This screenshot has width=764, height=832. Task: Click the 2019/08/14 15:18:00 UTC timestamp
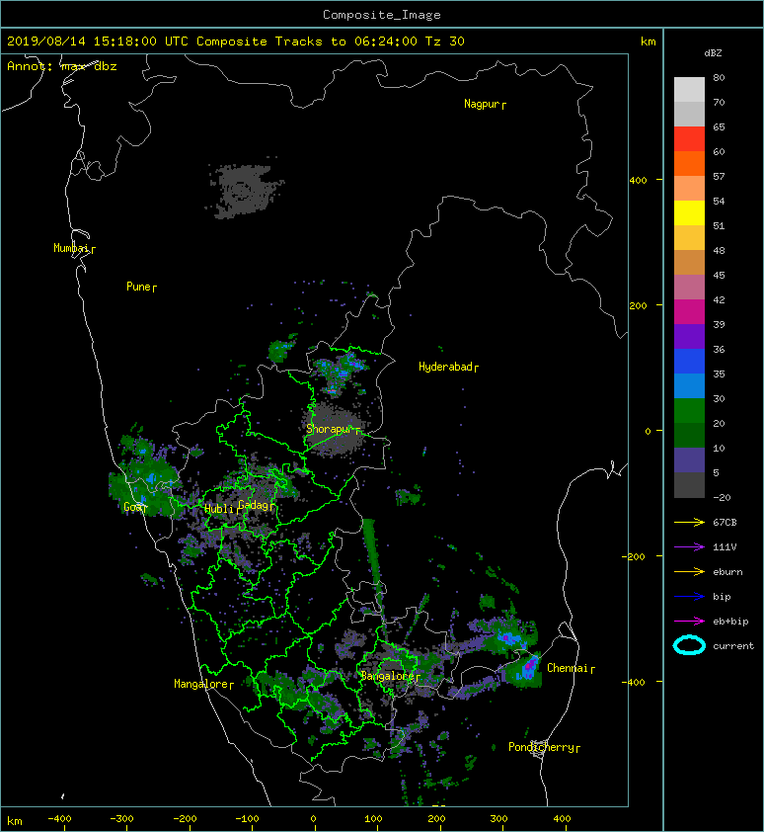98,42
